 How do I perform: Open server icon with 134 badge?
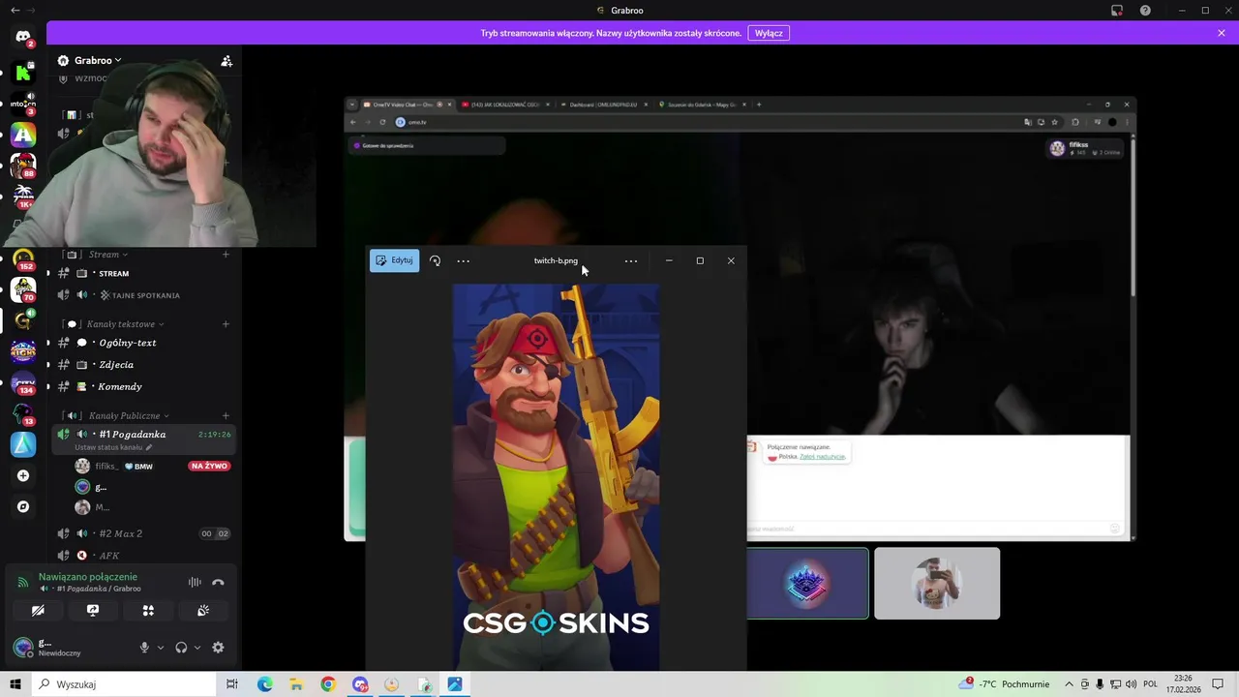click(23, 382)
